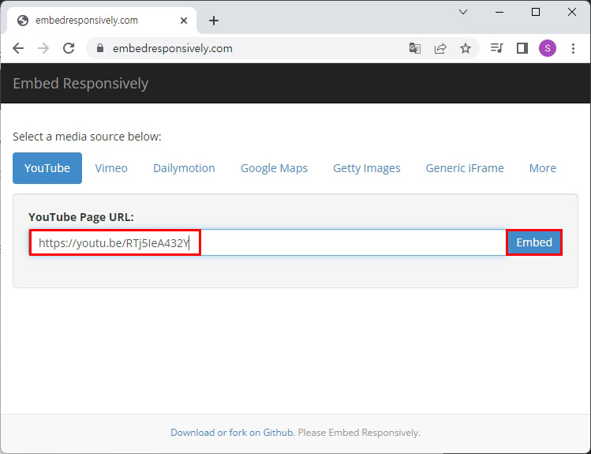Open the More media sources dropdown

[x=543, y=168]
